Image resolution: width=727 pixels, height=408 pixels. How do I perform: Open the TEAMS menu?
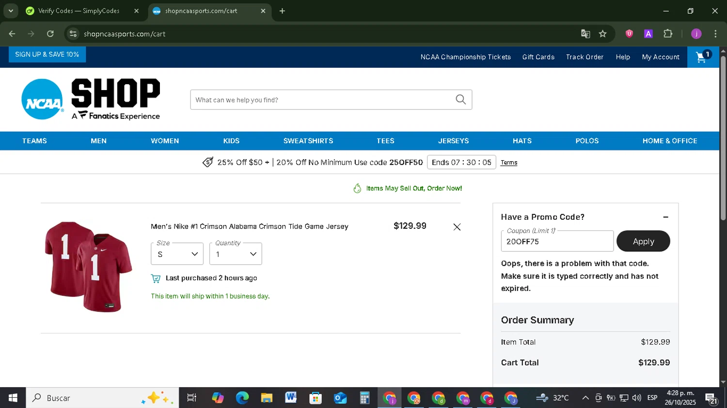[34, 141]
